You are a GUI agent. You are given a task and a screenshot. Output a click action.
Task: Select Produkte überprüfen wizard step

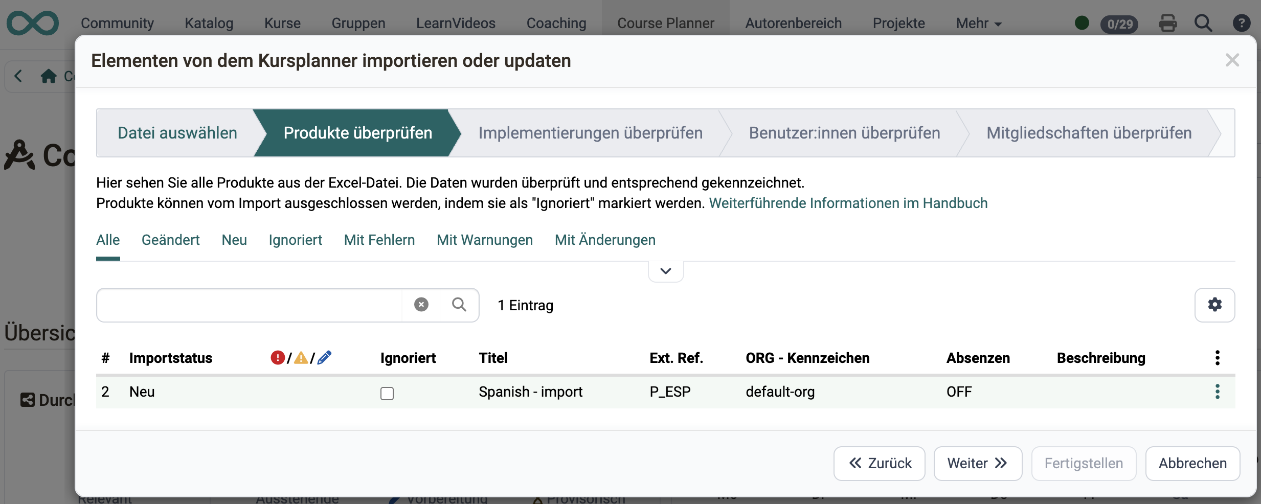pyautogui.click(x=358, y=133)
